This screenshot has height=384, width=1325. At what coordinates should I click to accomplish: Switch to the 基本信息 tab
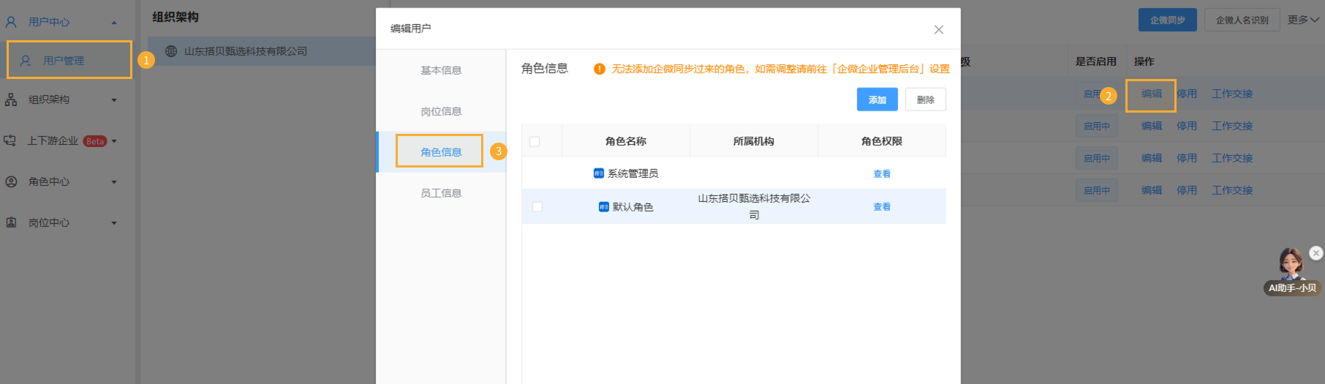(x=441, y=70)
